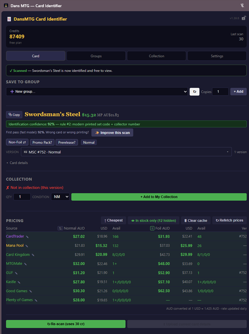Toggle the Non-Foil finish switch

pos(17,142)
